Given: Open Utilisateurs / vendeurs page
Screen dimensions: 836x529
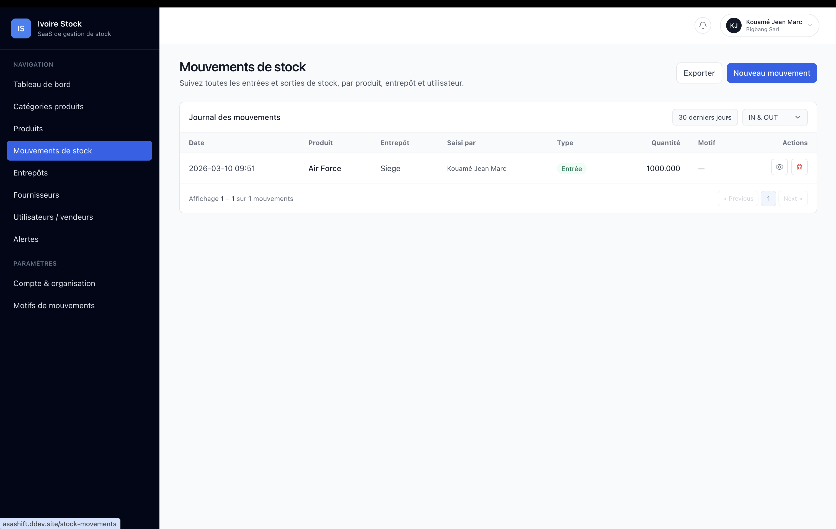Looking at the screenshot, I should coord(53,217).
